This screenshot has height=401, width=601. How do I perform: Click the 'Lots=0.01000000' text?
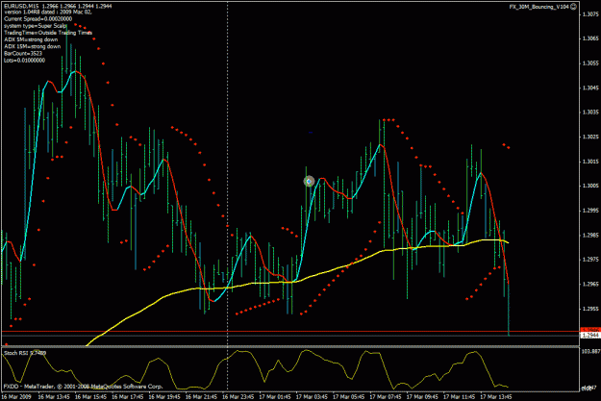(25, 61)
